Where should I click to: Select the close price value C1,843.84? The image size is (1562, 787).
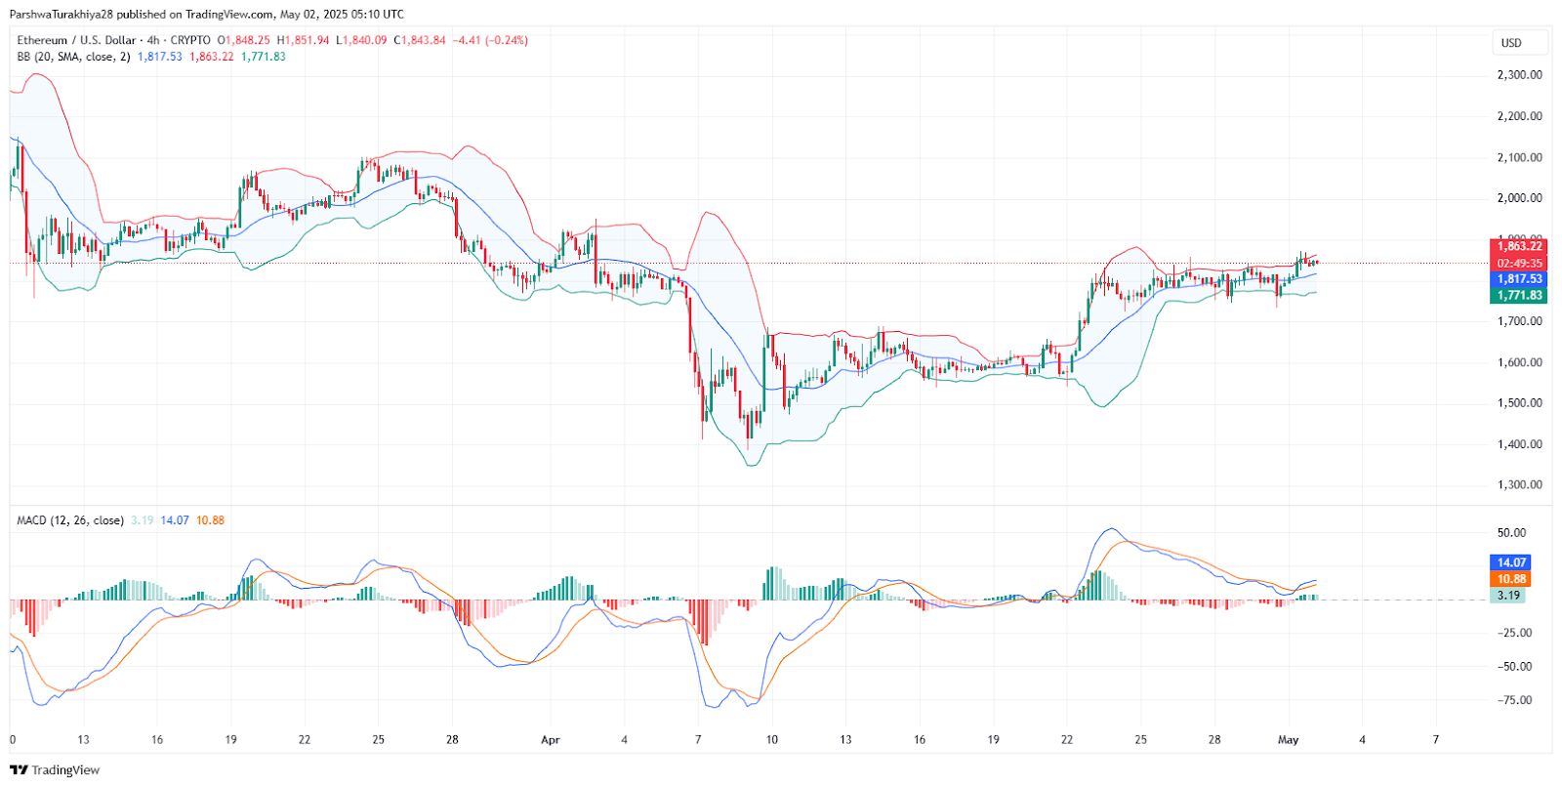point(420,41)
